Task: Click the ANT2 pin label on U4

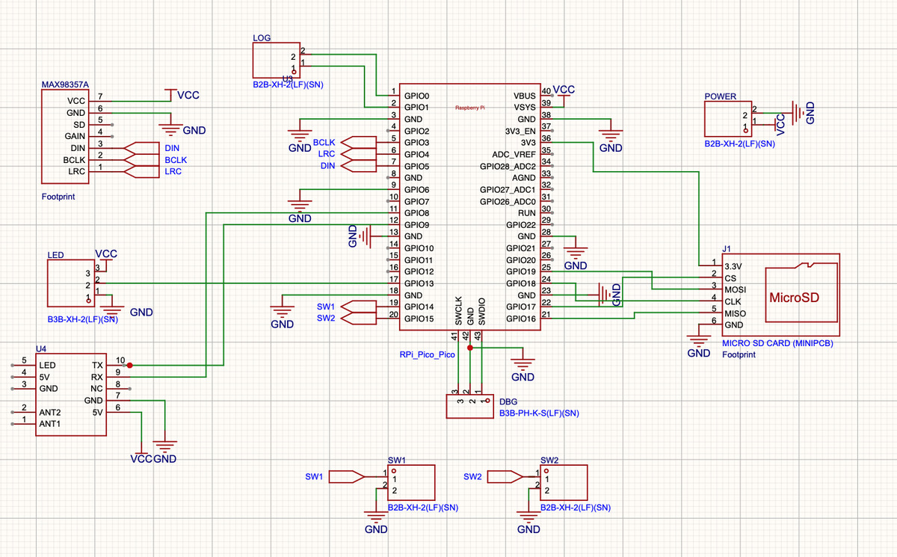Action: coord(50,412)
